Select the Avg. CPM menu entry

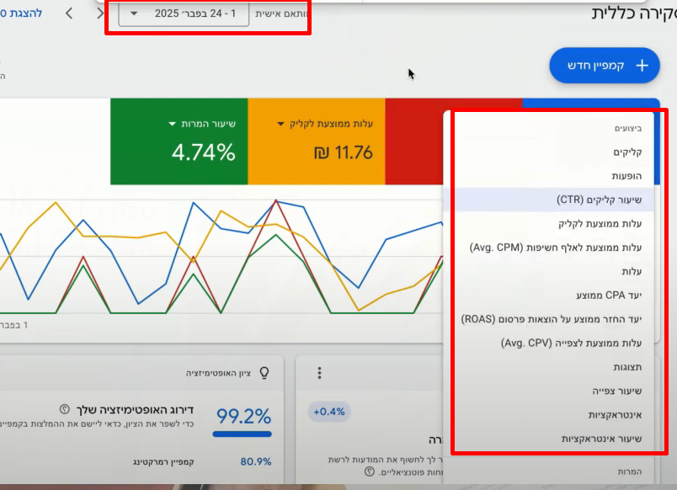coord(549,248)
